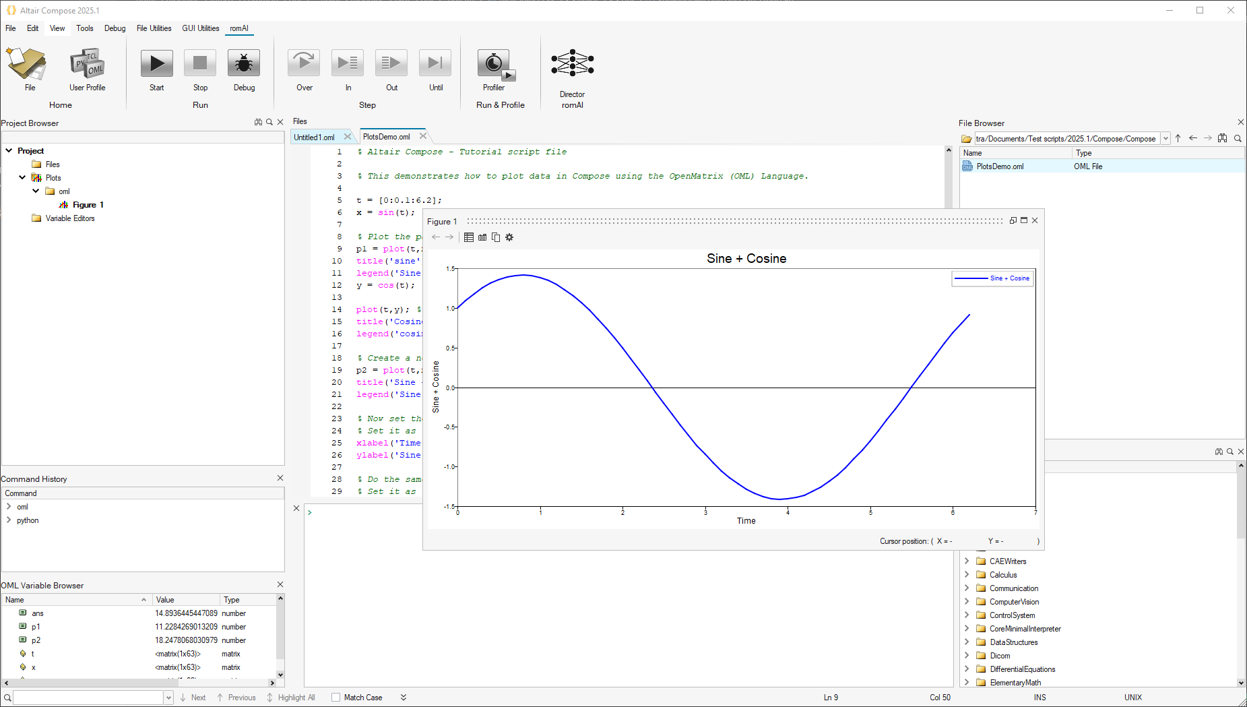Undock the Figure 1 window
Screen dimensions: 1247x707
[x=1013, y=220]
